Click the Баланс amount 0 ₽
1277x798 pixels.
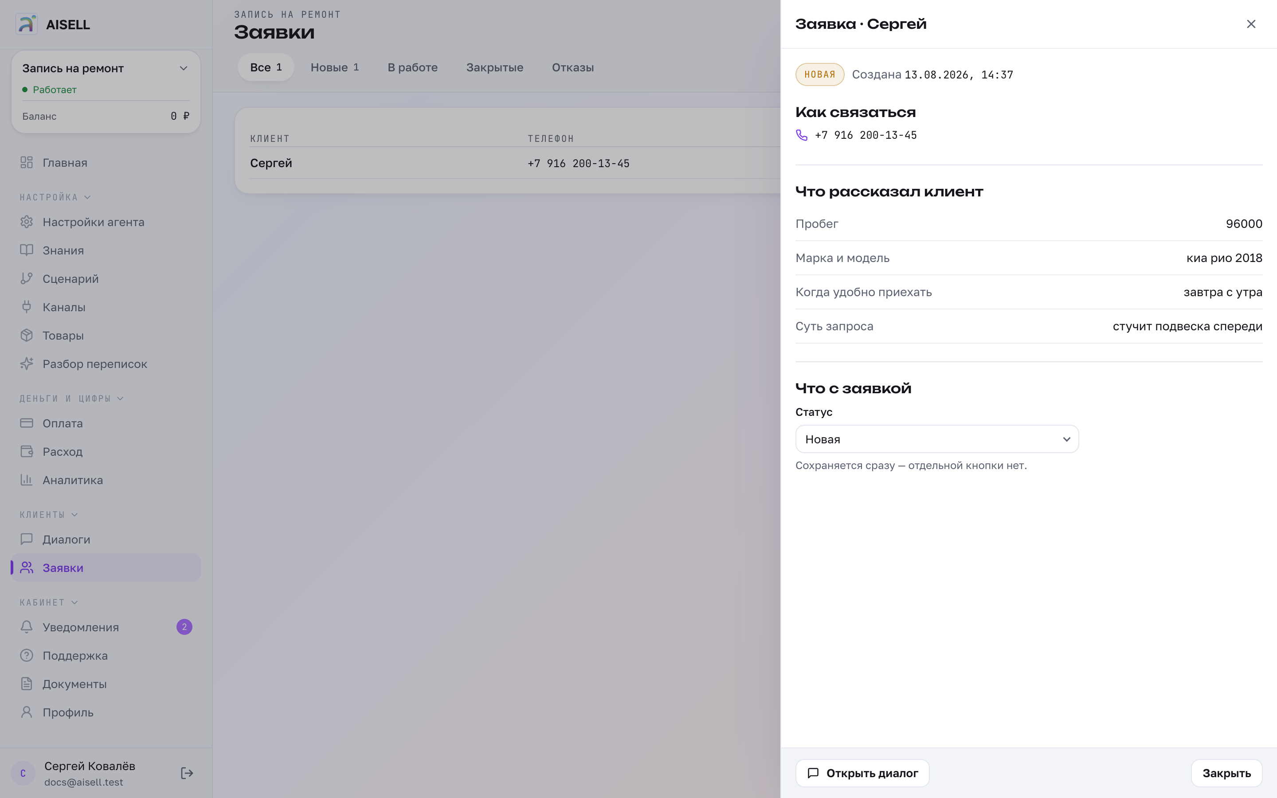pyautogui.click(x=180, y=116)
